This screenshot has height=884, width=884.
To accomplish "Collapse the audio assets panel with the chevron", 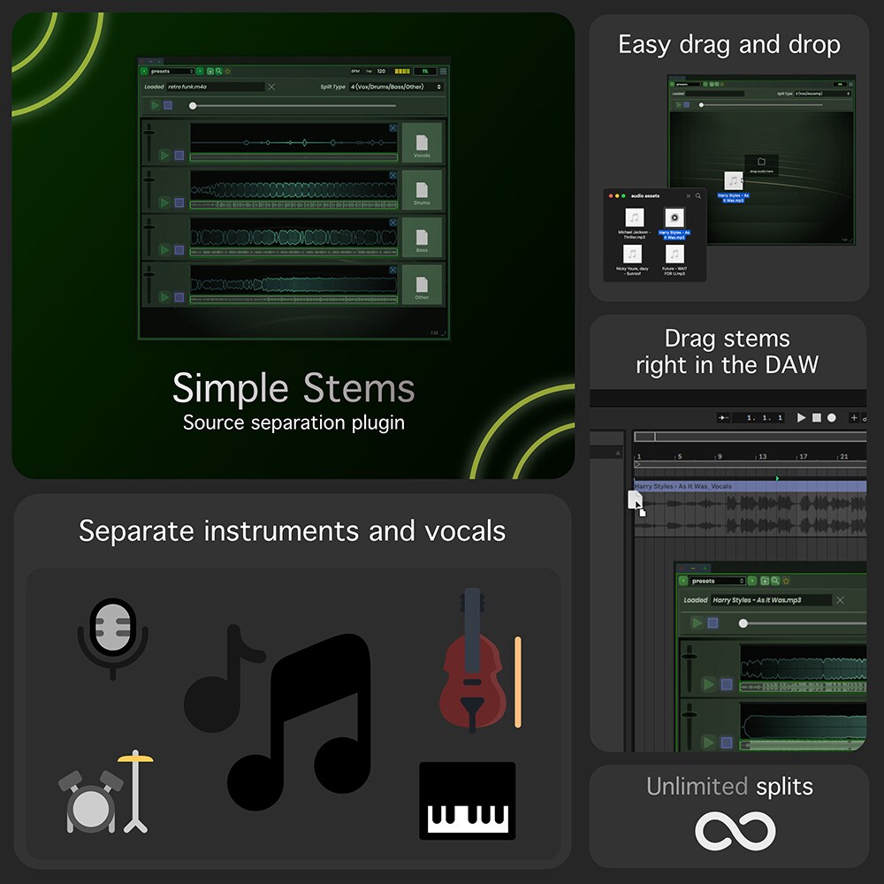I will (689, 196).
